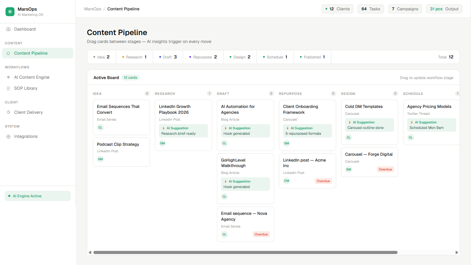The image size is (471, 265).
Task: Click Overdue tag on LinkedIn post Acme Inc
Action: 323,181
